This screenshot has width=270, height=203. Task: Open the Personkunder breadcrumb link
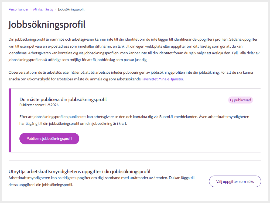click(x=18, y=9)
